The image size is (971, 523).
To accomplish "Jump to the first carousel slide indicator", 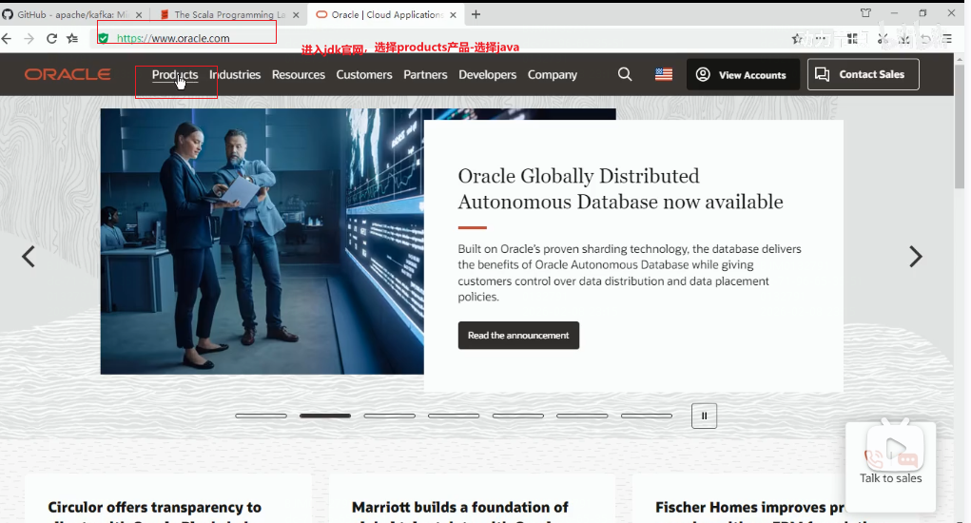I will [x=261, y=416].
